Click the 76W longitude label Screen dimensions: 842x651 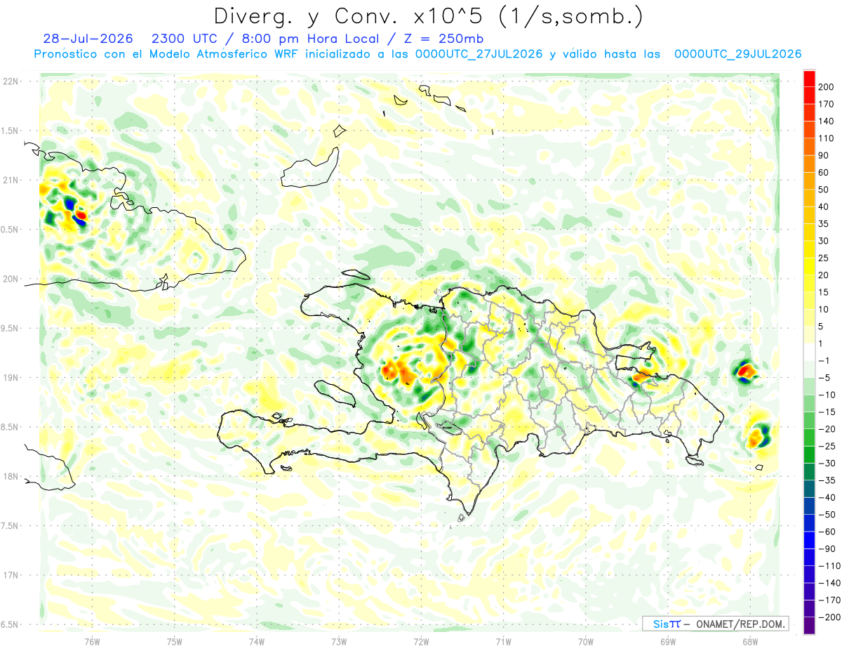tap(92, 641)
